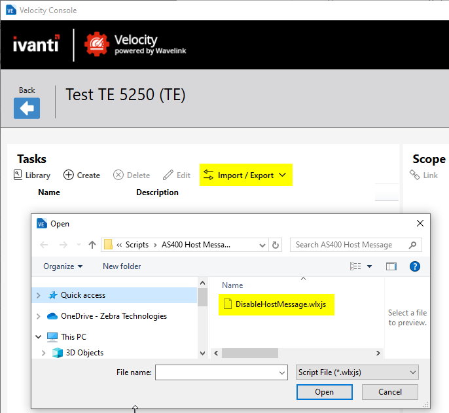Image resolution: width=449 pixels, height=413 pixels.
Task: Click the Open button
Action: pyautogui.click(x=324, y=392)
